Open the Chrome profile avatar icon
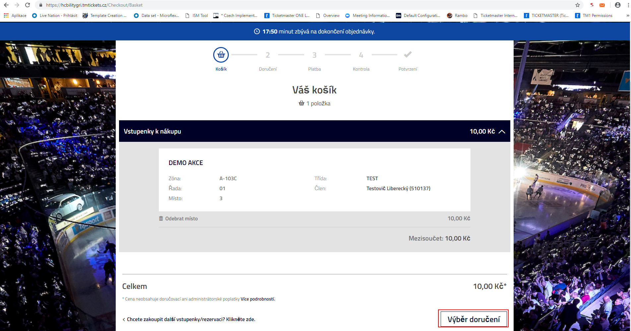 click(617, 5)
